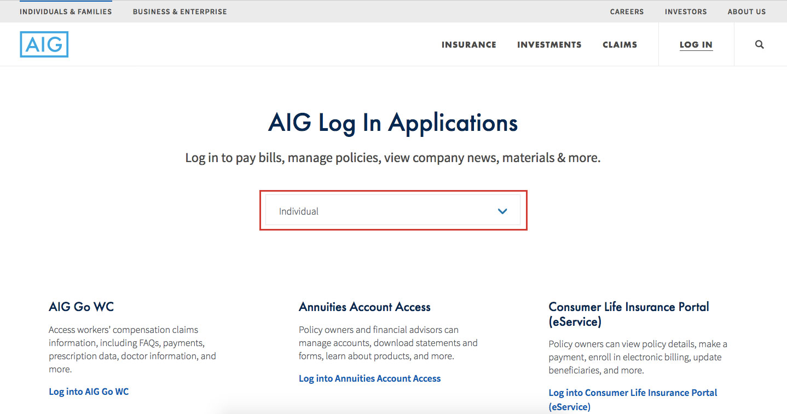Switch to Individuals & Families tab
The height and width of the screenshot is (414, 787).
click(x=66, y=12)
